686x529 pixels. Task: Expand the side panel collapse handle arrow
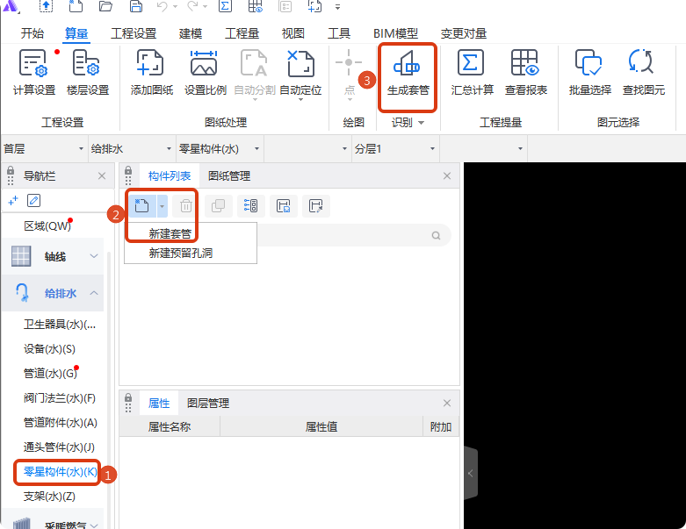point(470,473)
